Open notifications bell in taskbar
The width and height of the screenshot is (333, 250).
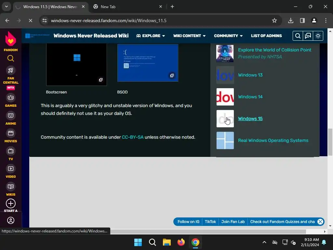click(324, 242)
